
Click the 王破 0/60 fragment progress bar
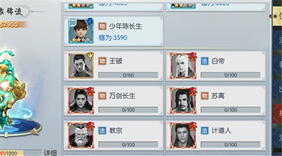pyautogui.click(x=128, y=75)
